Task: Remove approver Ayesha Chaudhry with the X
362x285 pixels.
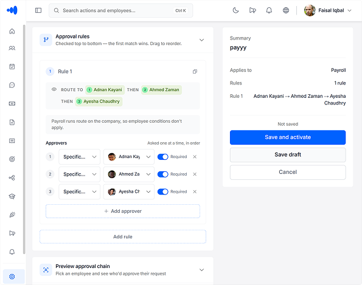Action: [195, 191]
